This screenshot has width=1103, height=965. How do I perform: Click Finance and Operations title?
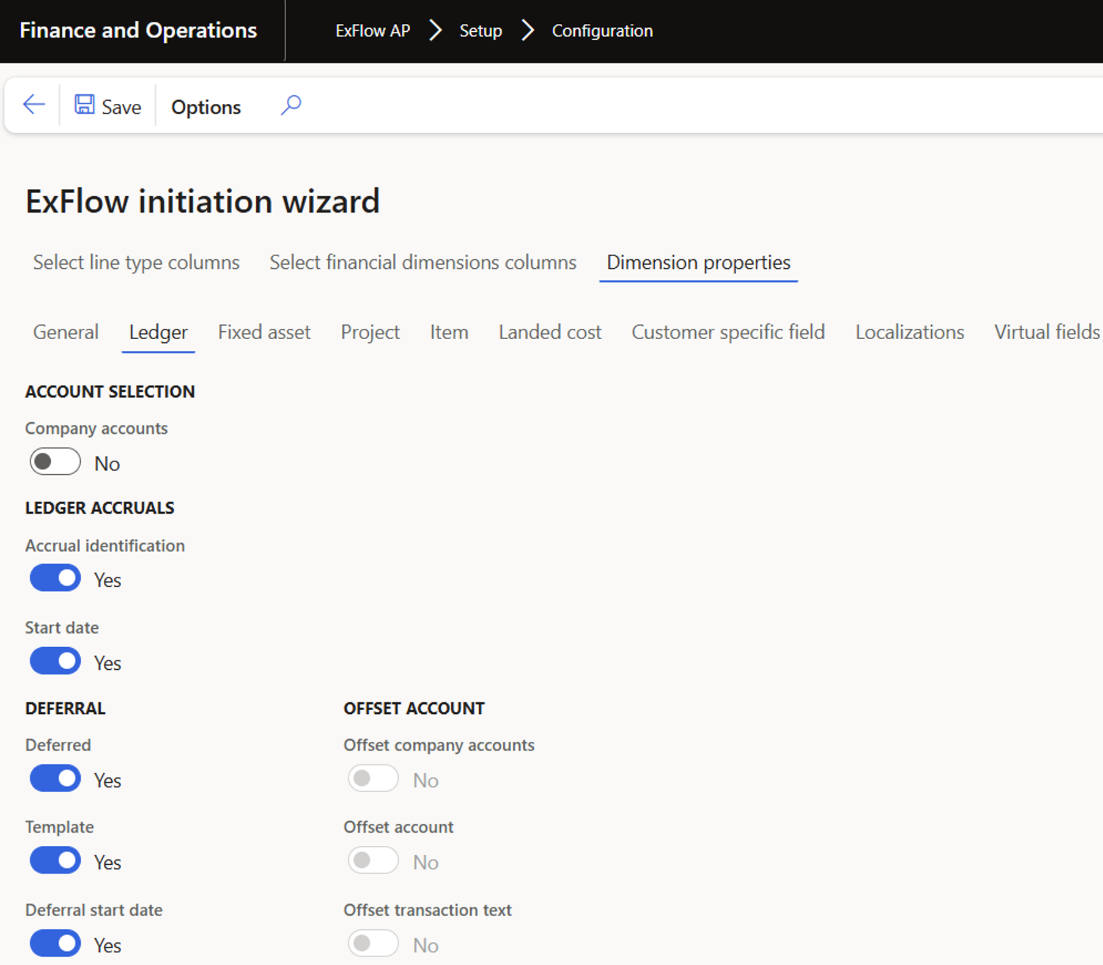pos(138,30)
